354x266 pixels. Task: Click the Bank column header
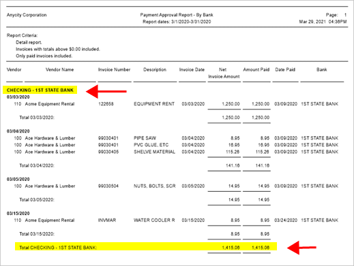click(321, 69)
